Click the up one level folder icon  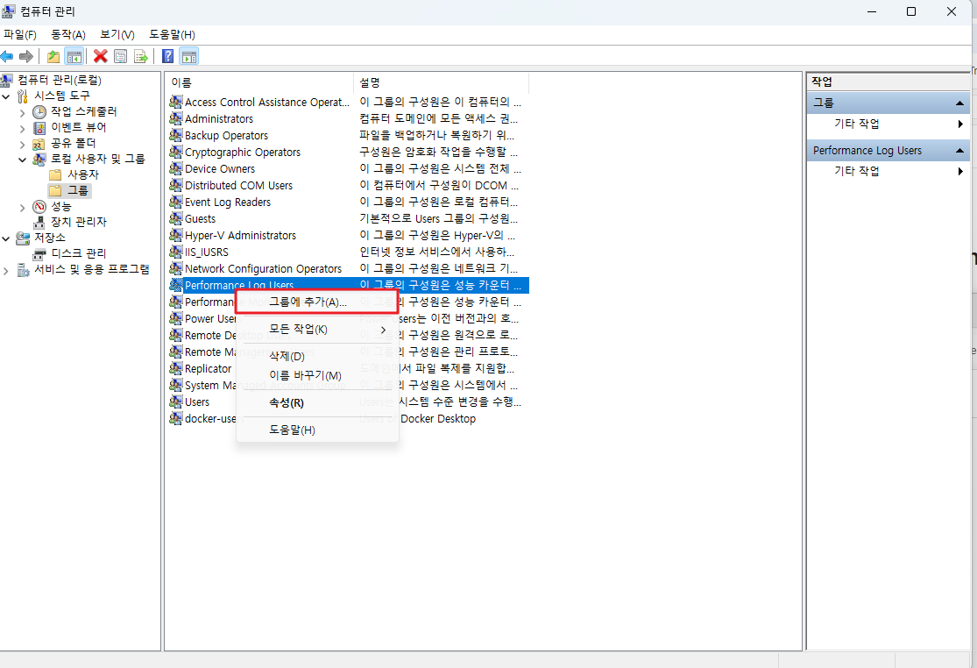[53, 56]
